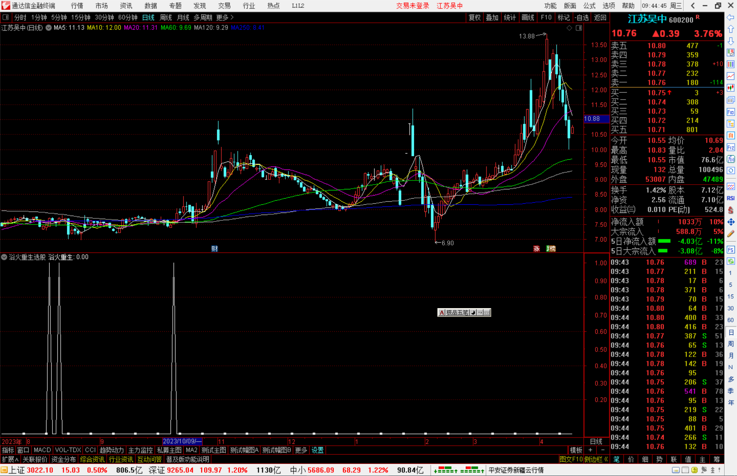Click the 图文F10 link
The image size is (737, 476).
coord(571,460)
